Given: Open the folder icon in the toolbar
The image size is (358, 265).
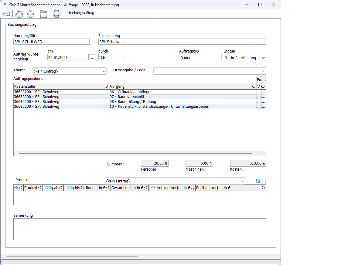Looking at the screenshot, I should 44,14.
